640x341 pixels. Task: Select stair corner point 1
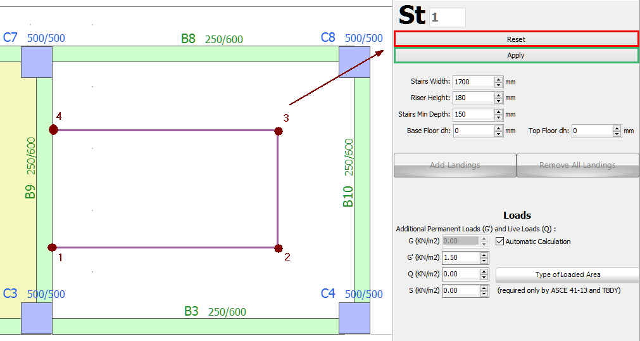(53, 247)
